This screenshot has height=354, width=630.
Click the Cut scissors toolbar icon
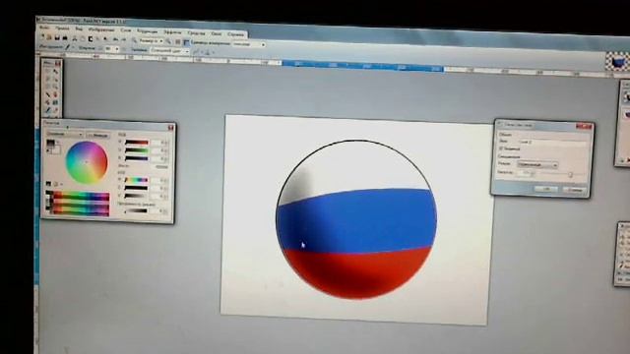(75, 38)
